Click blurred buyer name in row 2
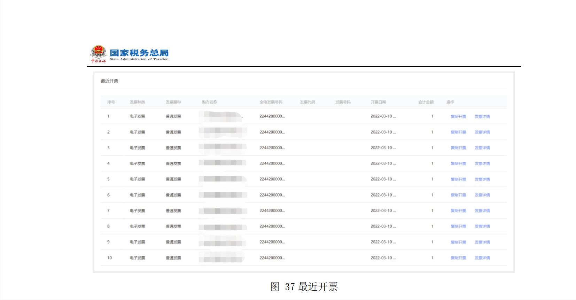Screen dimensions: 576x300 coord(223,132)
